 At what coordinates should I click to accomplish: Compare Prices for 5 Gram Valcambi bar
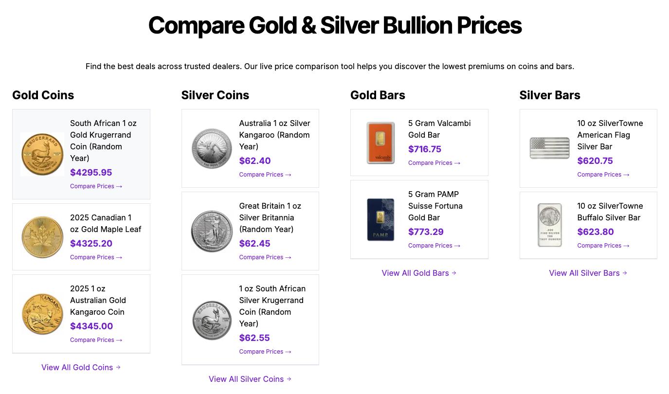pos(434,163)
